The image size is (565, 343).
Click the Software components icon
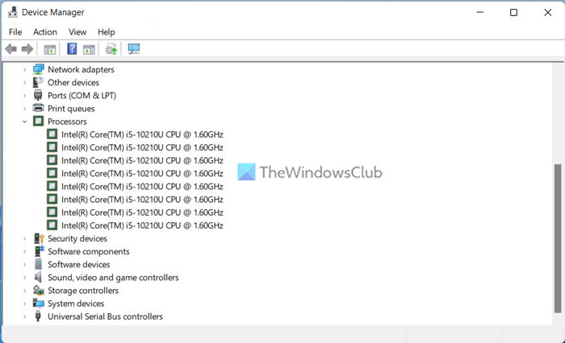39,251
